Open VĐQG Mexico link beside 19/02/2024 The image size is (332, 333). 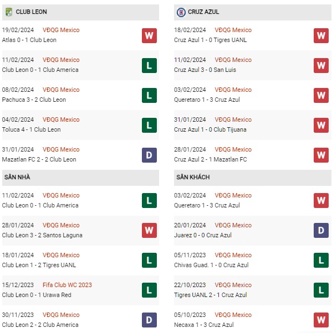(x=61, y=30)
